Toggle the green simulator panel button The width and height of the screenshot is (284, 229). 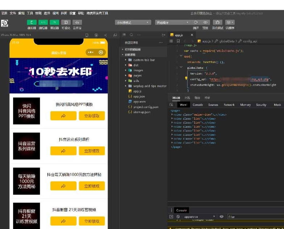click(32, 22)
